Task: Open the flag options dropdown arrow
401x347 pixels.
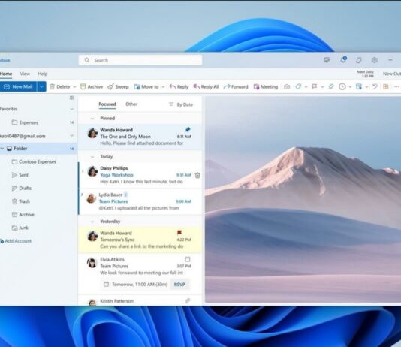Action: click(x=322, y=87)
